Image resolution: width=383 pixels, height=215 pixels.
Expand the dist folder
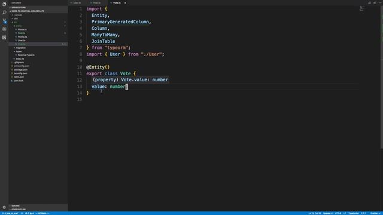[16, 19]
